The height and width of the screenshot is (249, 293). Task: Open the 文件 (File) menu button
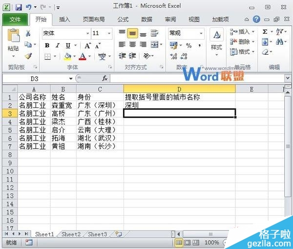tap(15, 20)
